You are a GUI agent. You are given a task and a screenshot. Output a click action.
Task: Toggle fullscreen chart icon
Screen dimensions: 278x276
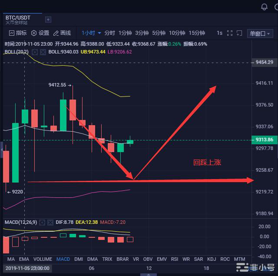point(230,33)
